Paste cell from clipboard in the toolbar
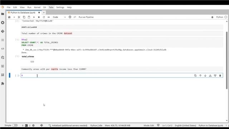The height and width of the screenshot is (129, 229). tap(29, 17)
